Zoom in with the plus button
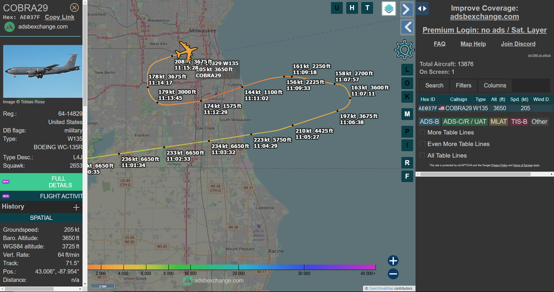This screenshot has height=292, width=554. [x=393, y=261]
